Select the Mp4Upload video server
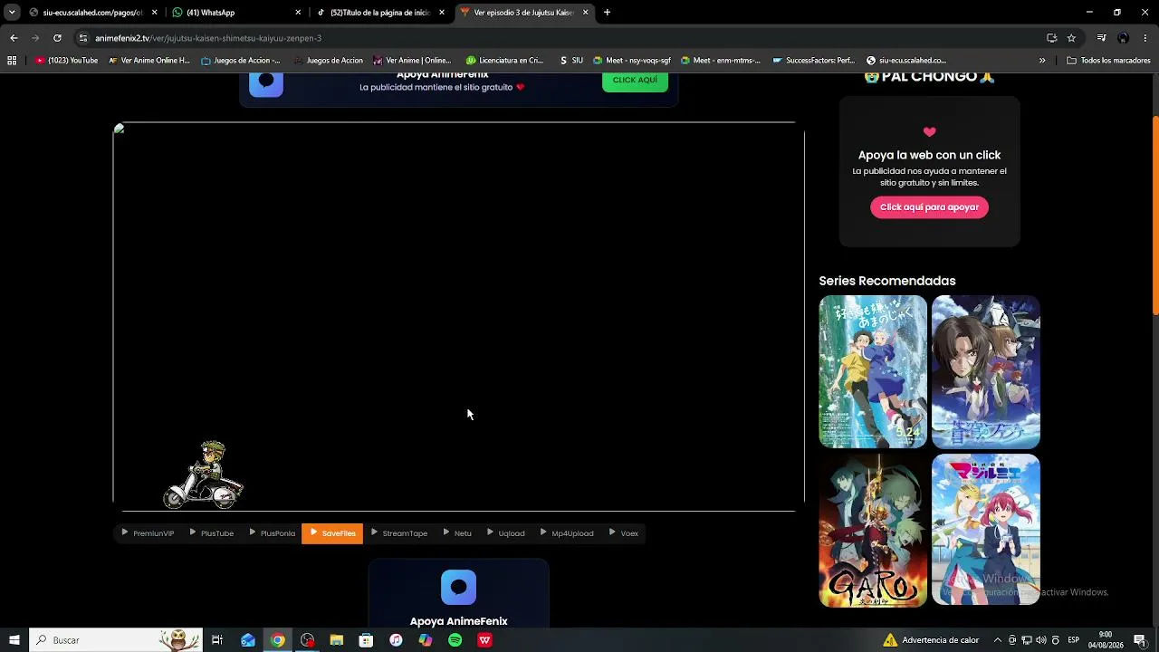Viewport: 1159px width, 652px height. (x=567, y=533)
